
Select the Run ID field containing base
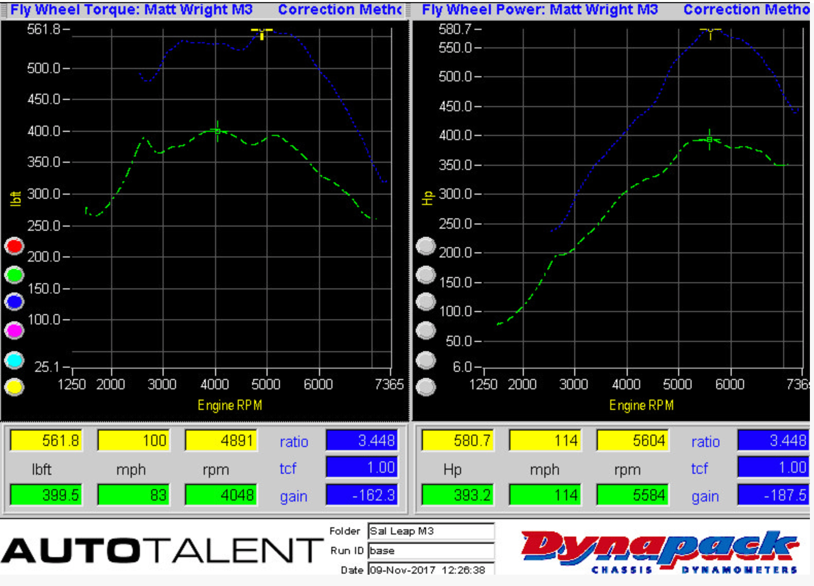[431, 550]
